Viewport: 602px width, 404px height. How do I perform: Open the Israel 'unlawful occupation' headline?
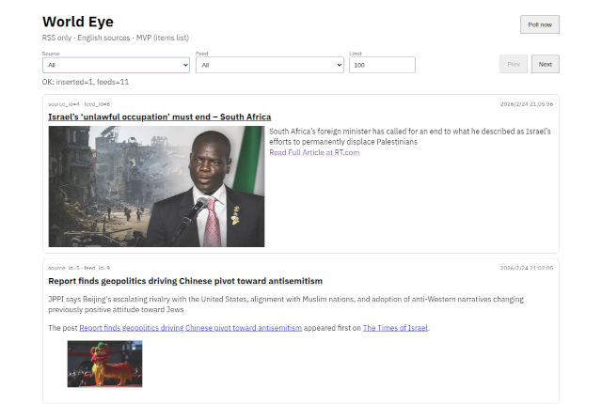click(x=159, y=117)
